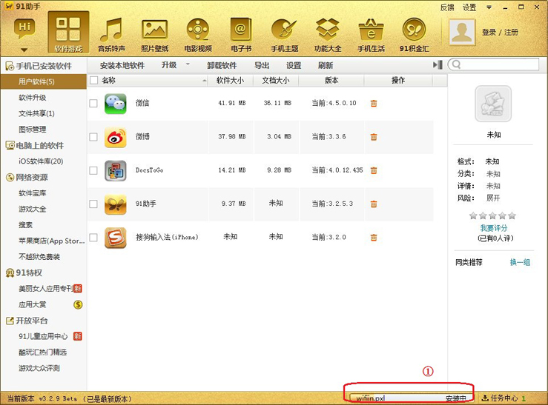This screenshot has height=405, width=548.
Task: Collapse the 网络资源 section
Action: 27,177
